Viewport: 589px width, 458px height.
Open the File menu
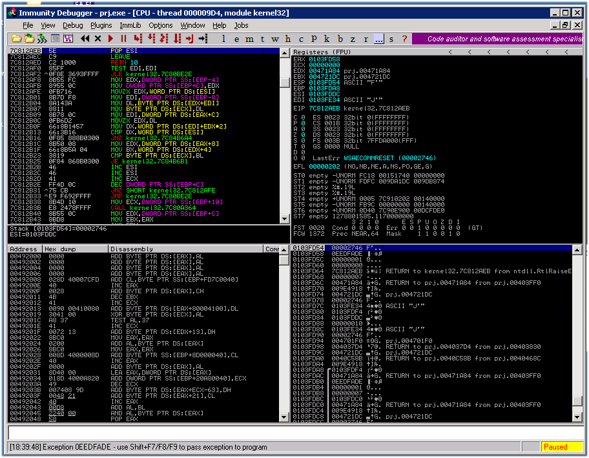pos(28,25)
